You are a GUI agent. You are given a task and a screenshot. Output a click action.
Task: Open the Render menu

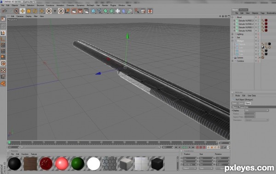coord(105,5)
